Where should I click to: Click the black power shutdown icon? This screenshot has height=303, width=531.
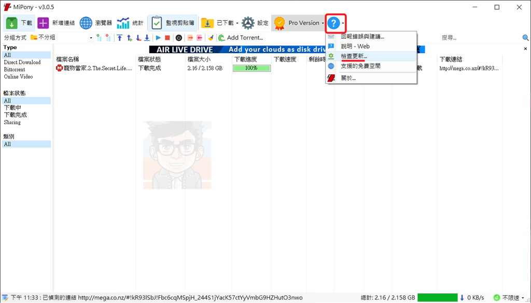179,38
